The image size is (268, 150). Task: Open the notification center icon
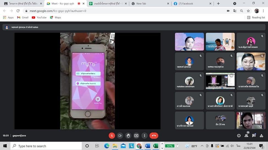pos(261,146)
